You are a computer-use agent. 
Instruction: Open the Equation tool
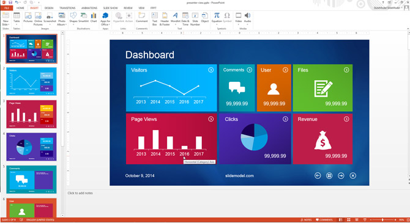click(x=217, y=18)
